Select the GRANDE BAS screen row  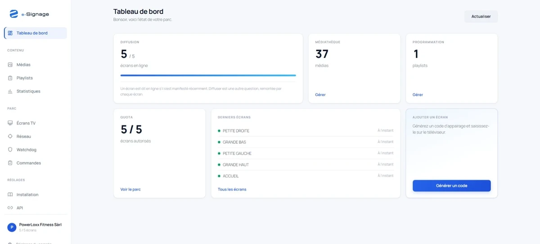point(306,142)
